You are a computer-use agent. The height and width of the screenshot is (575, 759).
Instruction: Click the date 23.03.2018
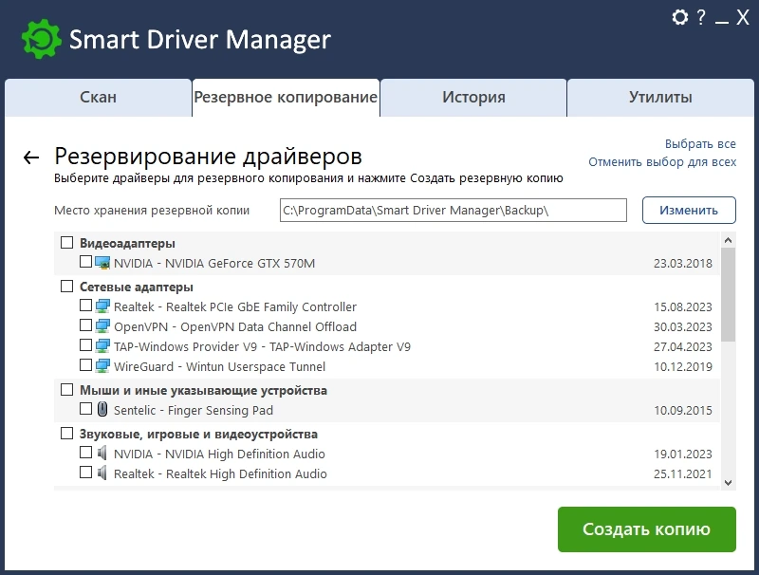click(x=682, y=263)
